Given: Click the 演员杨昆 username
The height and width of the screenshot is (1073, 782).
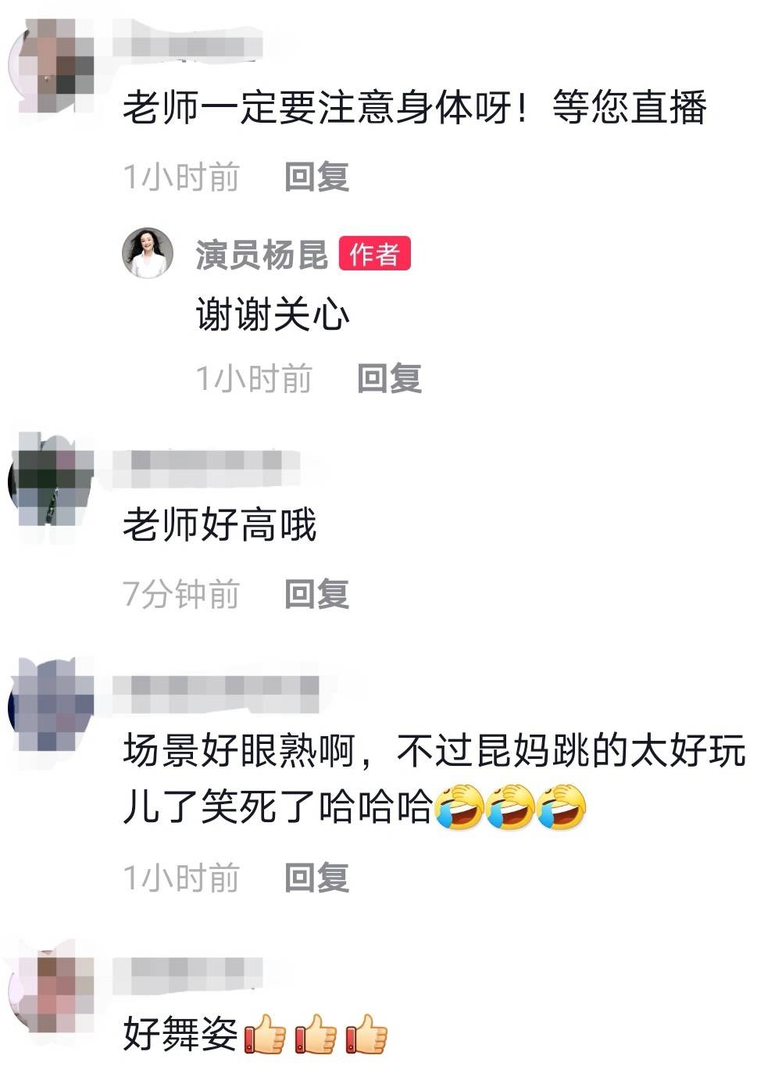Looking at the screenshot, I should point(262,255).
